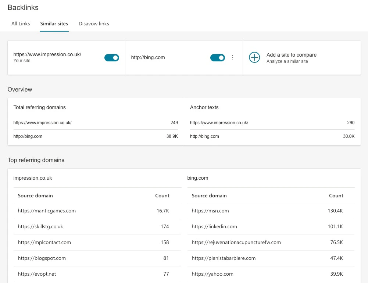
Task: Switch to the All Links tab
Action: tap(21, 24)
